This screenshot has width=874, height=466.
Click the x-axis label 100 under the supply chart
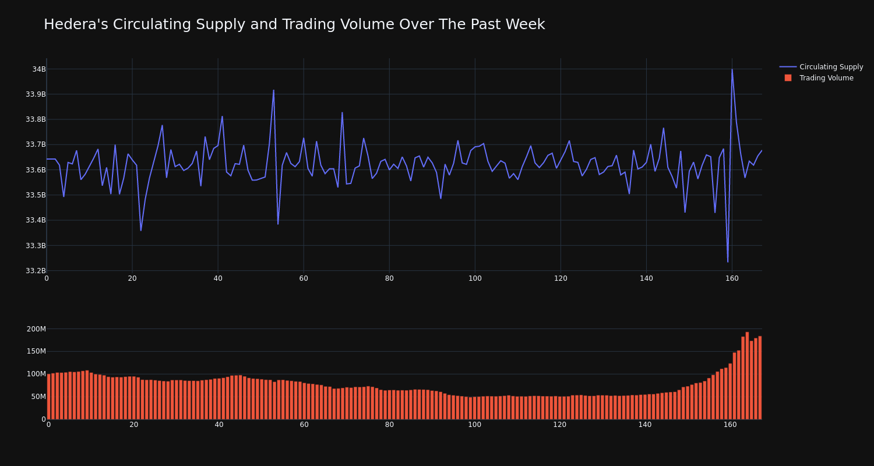[475, 278]
